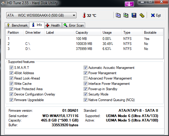
Task: Click the thermometer temperature icon
Action: click(x=84, y=15)
